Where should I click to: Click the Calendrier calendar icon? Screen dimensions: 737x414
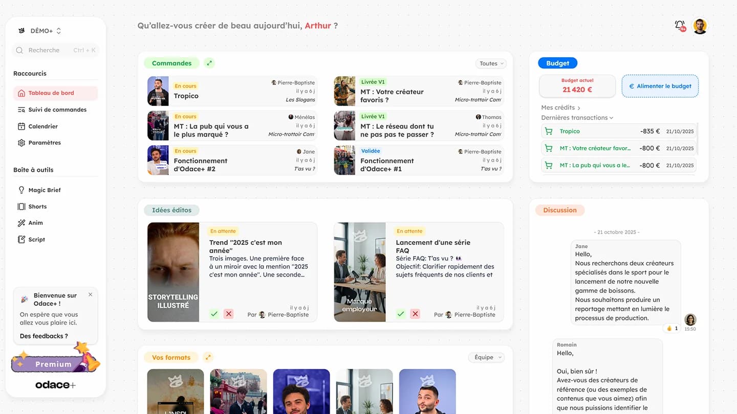[x=21, y=126]
